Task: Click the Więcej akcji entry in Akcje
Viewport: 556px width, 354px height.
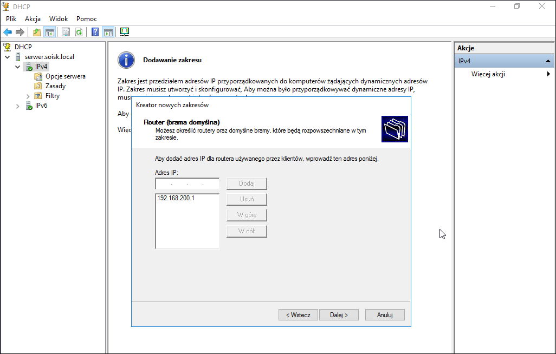Action: 488,74
